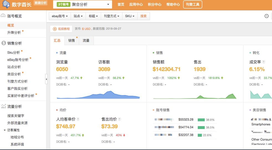Screen dimensions: 272x150
Task: Click the green 销售 area chart
Action: 195,96
